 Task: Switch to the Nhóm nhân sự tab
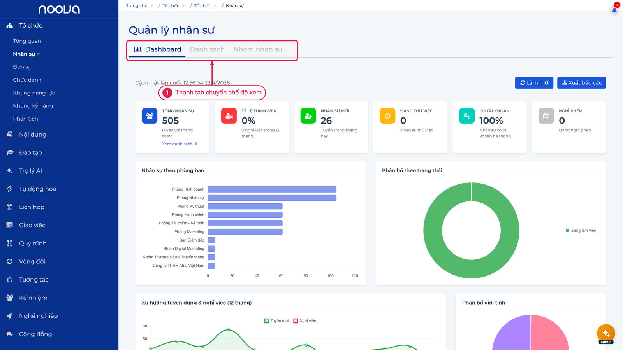point(258,49)
